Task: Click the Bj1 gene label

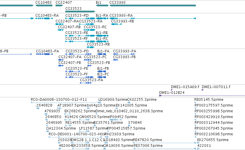Action: pos(98,3)
